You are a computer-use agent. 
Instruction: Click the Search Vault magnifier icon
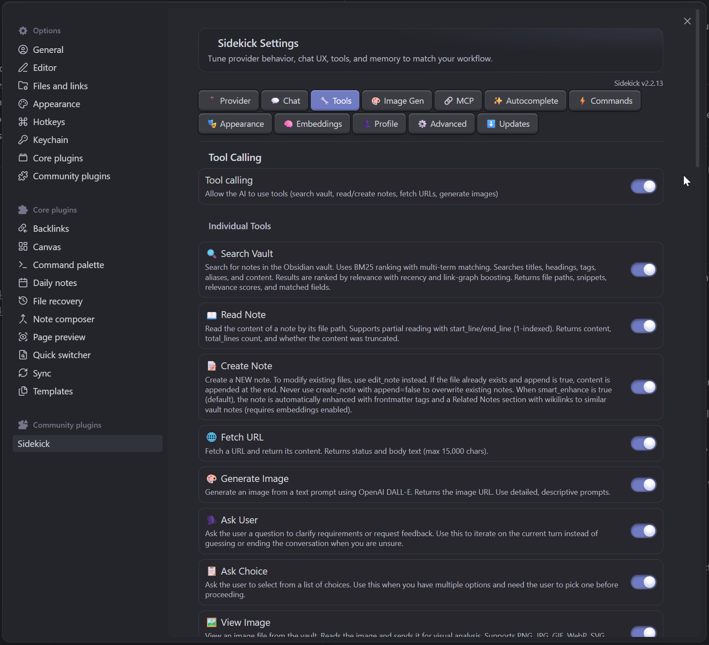pyautogui.click(x=211, y=253)
